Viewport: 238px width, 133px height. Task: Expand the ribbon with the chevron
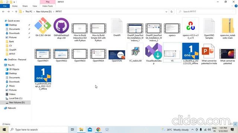pos(232,6)
